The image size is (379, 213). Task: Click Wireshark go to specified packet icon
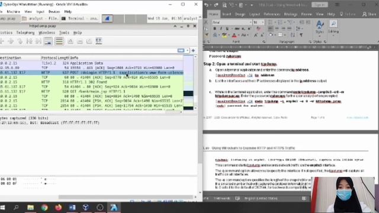(x=20, y=41)
